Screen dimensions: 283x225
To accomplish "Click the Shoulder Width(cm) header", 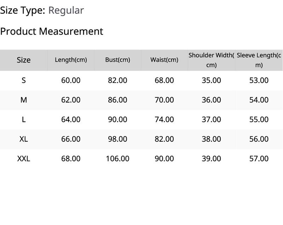I will 211,60.
